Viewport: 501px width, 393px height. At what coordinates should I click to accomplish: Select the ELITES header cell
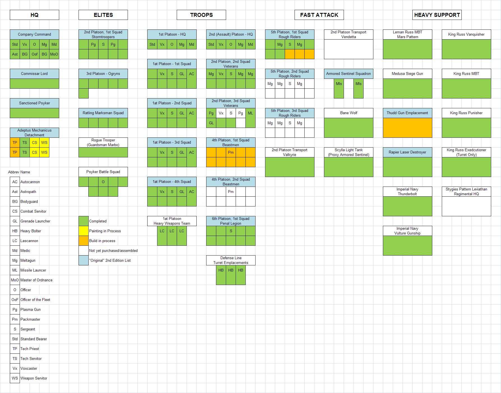pos(103,15)
